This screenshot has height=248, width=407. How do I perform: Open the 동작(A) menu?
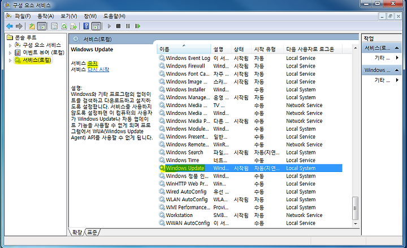click(46, 16)
